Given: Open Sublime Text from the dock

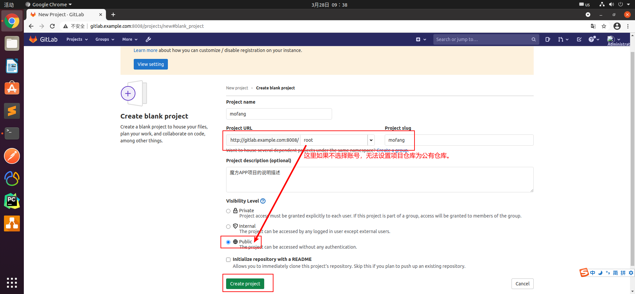Looking at the screenshot, I should point(12,111).
